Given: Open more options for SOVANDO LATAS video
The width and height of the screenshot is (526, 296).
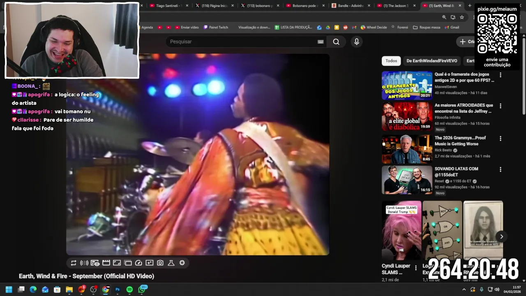Looking at the screenshot, I should 500,169.
